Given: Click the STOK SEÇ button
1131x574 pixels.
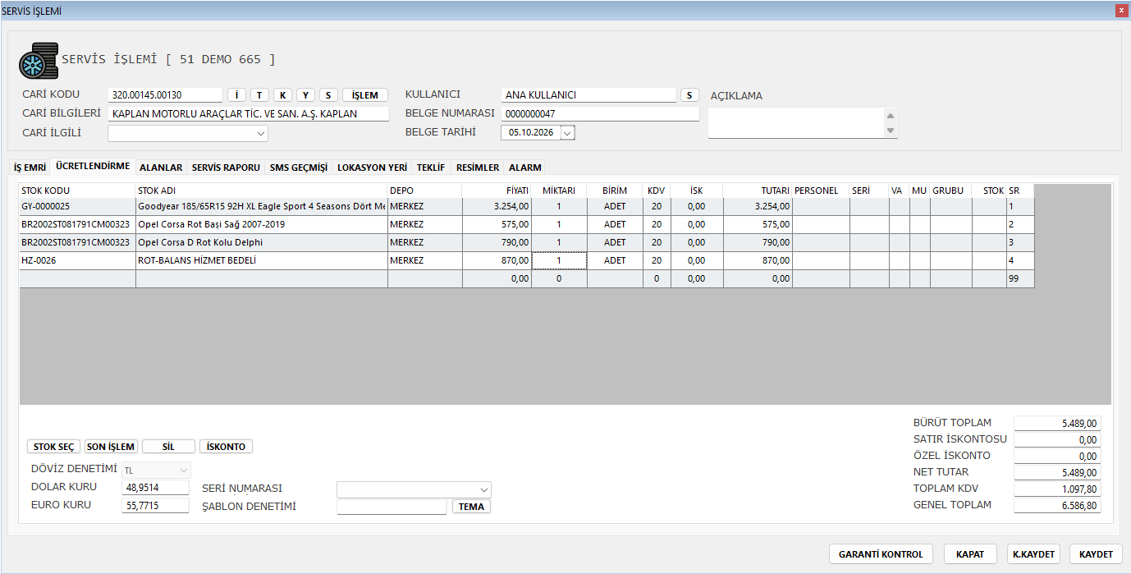Looking at the screenshot, I should point(54,447).
